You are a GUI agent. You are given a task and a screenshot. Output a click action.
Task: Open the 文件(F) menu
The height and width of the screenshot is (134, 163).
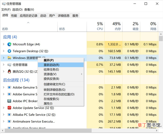click(6, 10)
